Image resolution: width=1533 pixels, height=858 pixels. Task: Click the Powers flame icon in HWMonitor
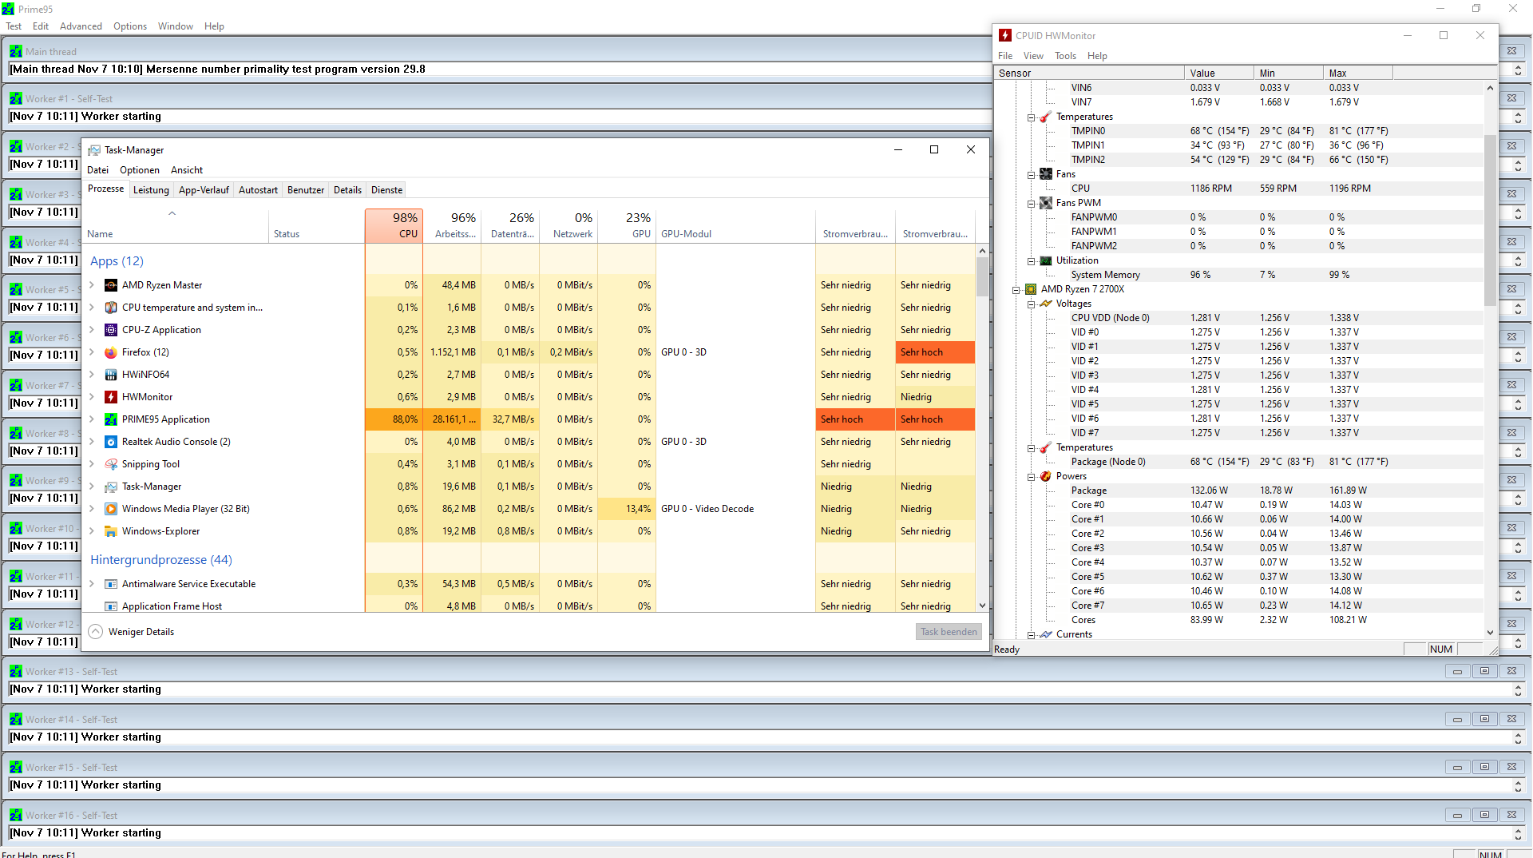[x=1046, y=476]
